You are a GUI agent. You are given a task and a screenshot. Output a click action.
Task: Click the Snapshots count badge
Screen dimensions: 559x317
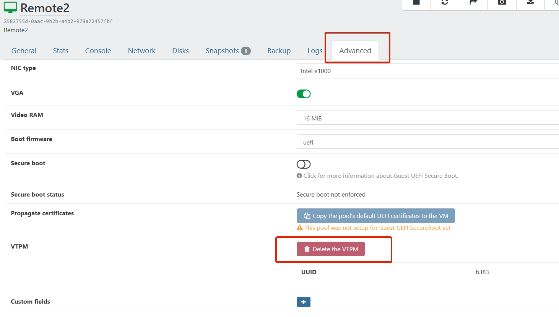245,51
